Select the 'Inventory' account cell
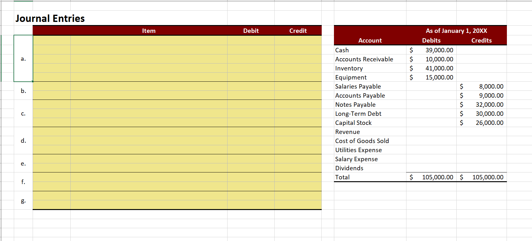 point(370,68)
